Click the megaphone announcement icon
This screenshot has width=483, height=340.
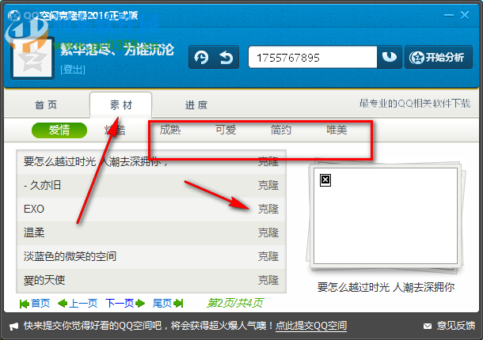click(14, 327)
